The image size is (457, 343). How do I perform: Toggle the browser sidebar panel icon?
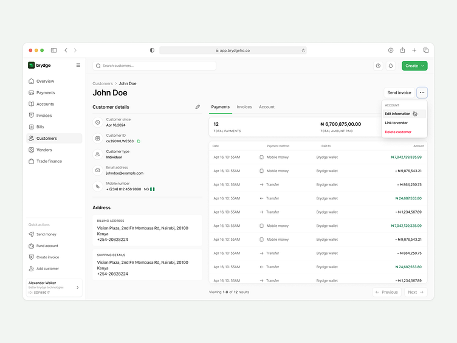click(x=53, y=50)
